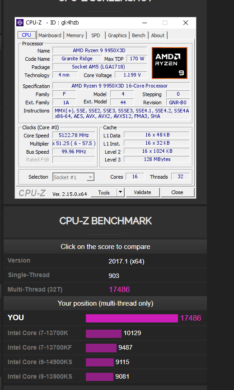
Task: Click the Ext. Model value 44
Action: tap(122, 102)
